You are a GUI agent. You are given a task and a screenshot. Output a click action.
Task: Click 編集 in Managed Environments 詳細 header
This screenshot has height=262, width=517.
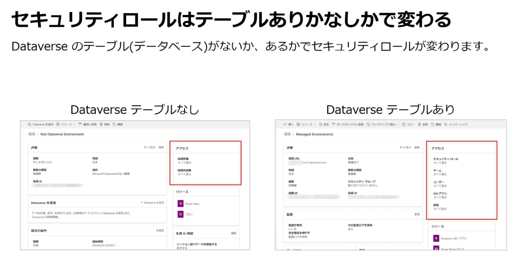[417, 147]
